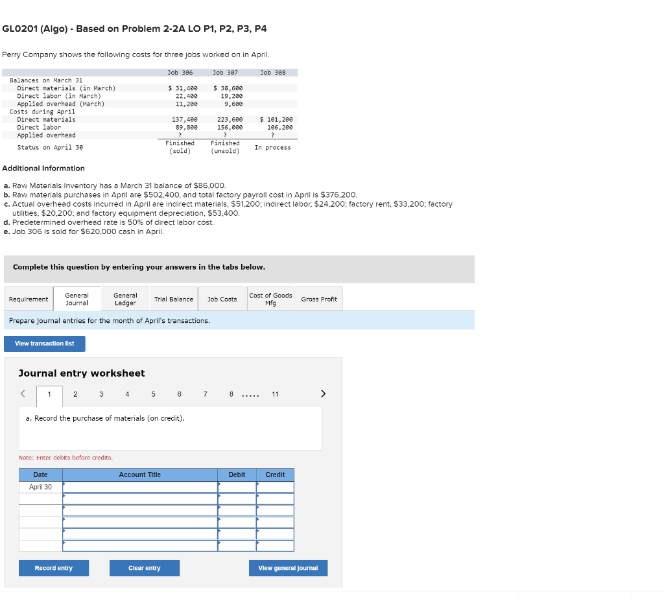Click the April 30 date cell
The height and width of the screenshot is (599, 664).
click(x=41, y=487)
